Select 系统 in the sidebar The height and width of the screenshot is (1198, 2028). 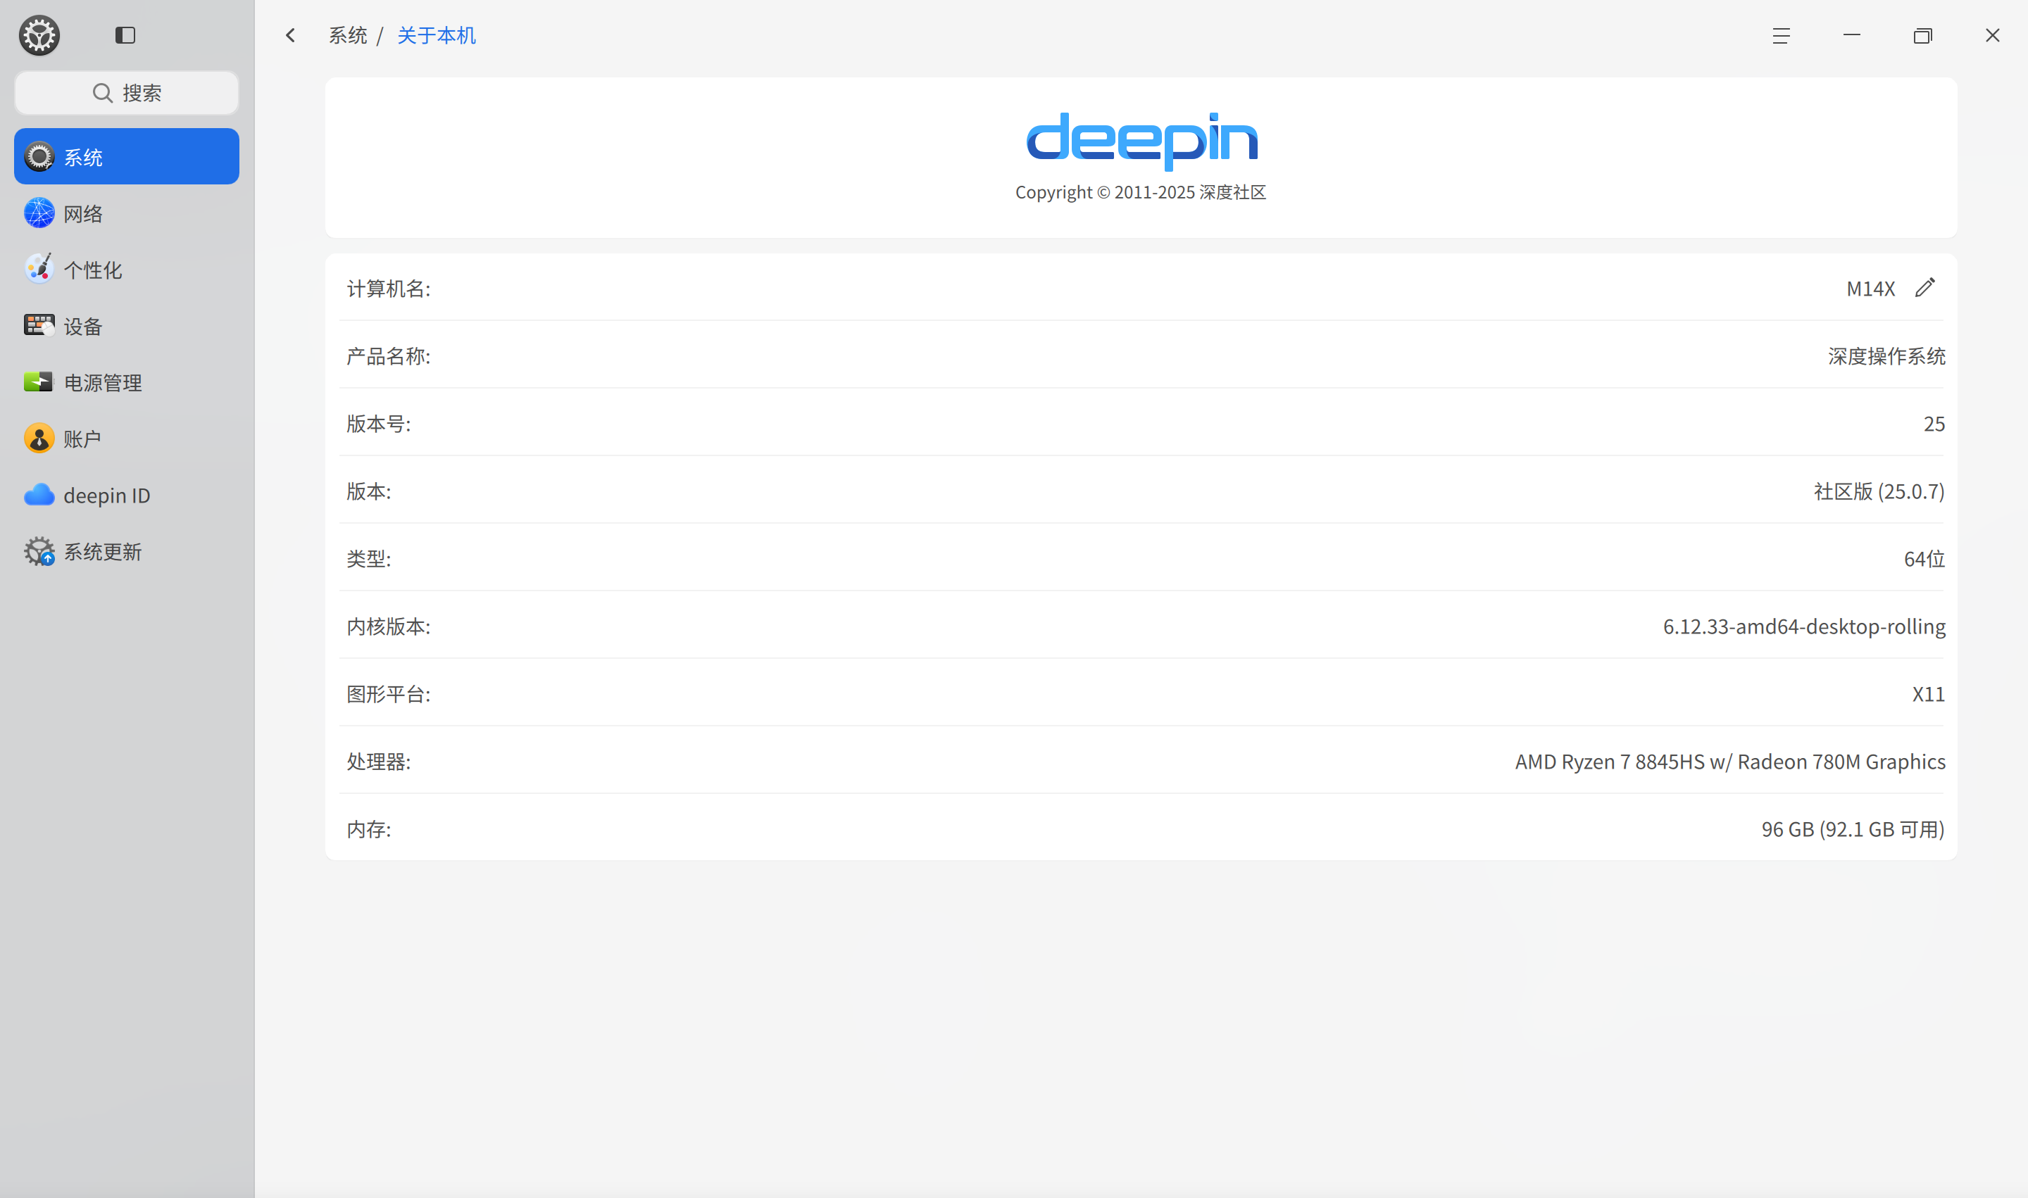pyautogui.click(x=127, y=156)
